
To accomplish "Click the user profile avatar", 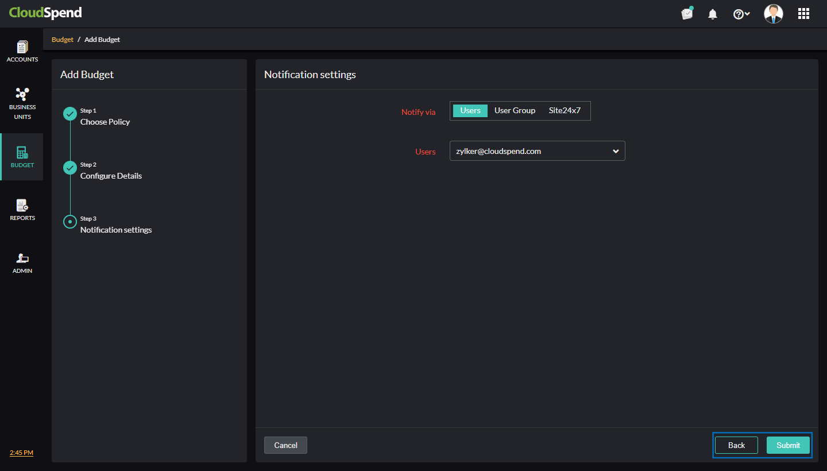I will click(x=773, y=14).
